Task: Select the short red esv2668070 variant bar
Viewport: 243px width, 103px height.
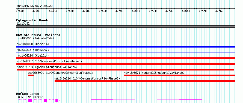Action: [31, 75]
